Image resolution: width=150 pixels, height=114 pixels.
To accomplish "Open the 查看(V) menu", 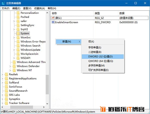I will pyautogui.click(x=27, y=8).
